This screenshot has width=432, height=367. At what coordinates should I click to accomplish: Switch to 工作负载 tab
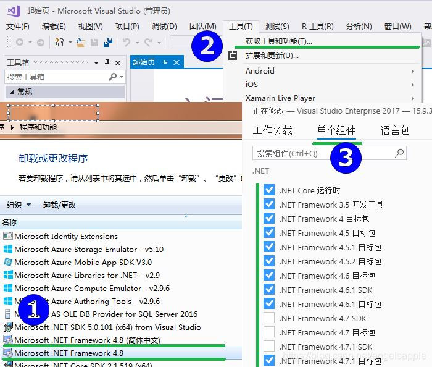[273, 130]
